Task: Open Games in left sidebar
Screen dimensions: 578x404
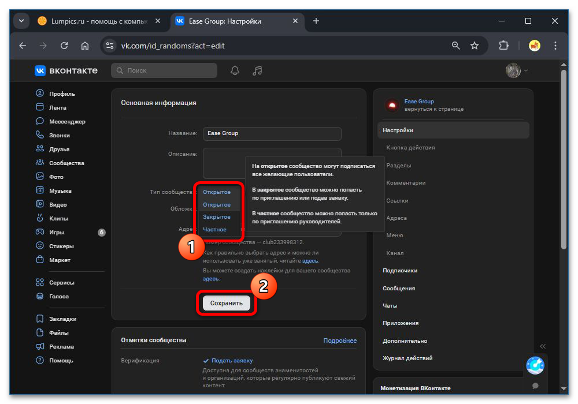Action: point(56,233)
